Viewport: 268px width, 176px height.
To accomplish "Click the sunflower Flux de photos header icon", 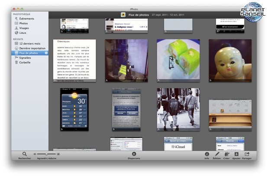I will point(123,15).
